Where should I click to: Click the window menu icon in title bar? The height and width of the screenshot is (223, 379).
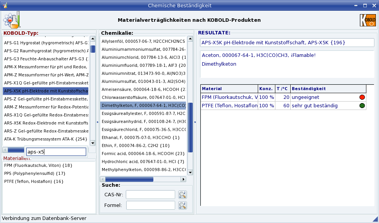tap(5, 5)
